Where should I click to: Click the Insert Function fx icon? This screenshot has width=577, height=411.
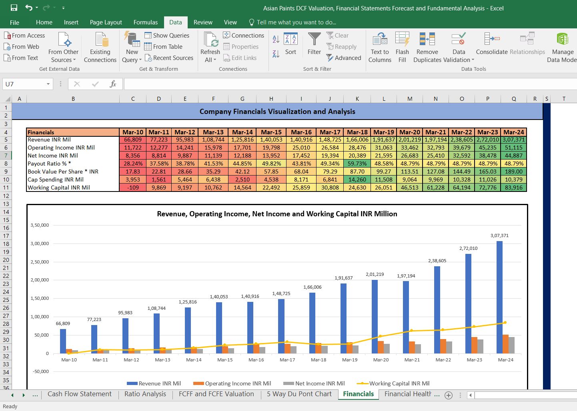[x=113, y=84]
